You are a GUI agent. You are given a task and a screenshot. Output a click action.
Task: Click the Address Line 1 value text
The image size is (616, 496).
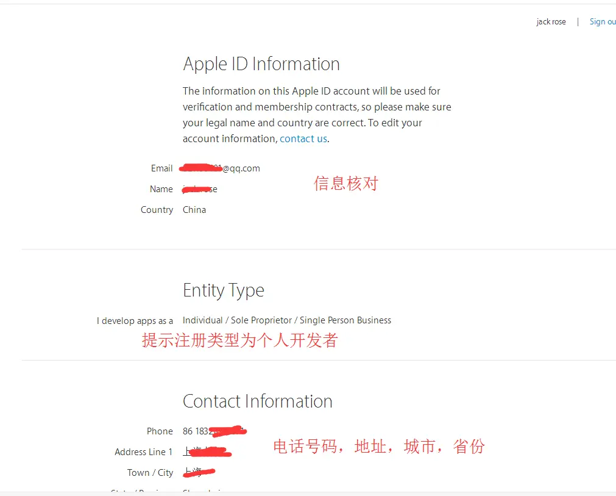click(x=207, y=451)
